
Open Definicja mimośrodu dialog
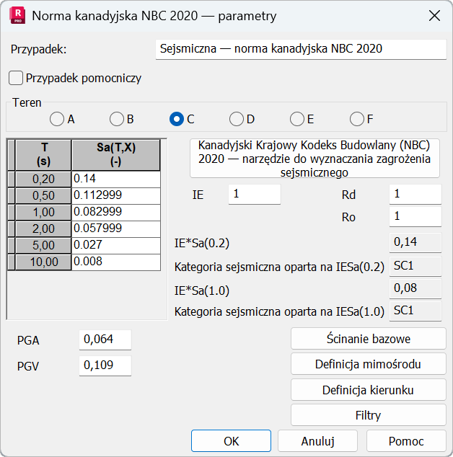coord(369,364)
